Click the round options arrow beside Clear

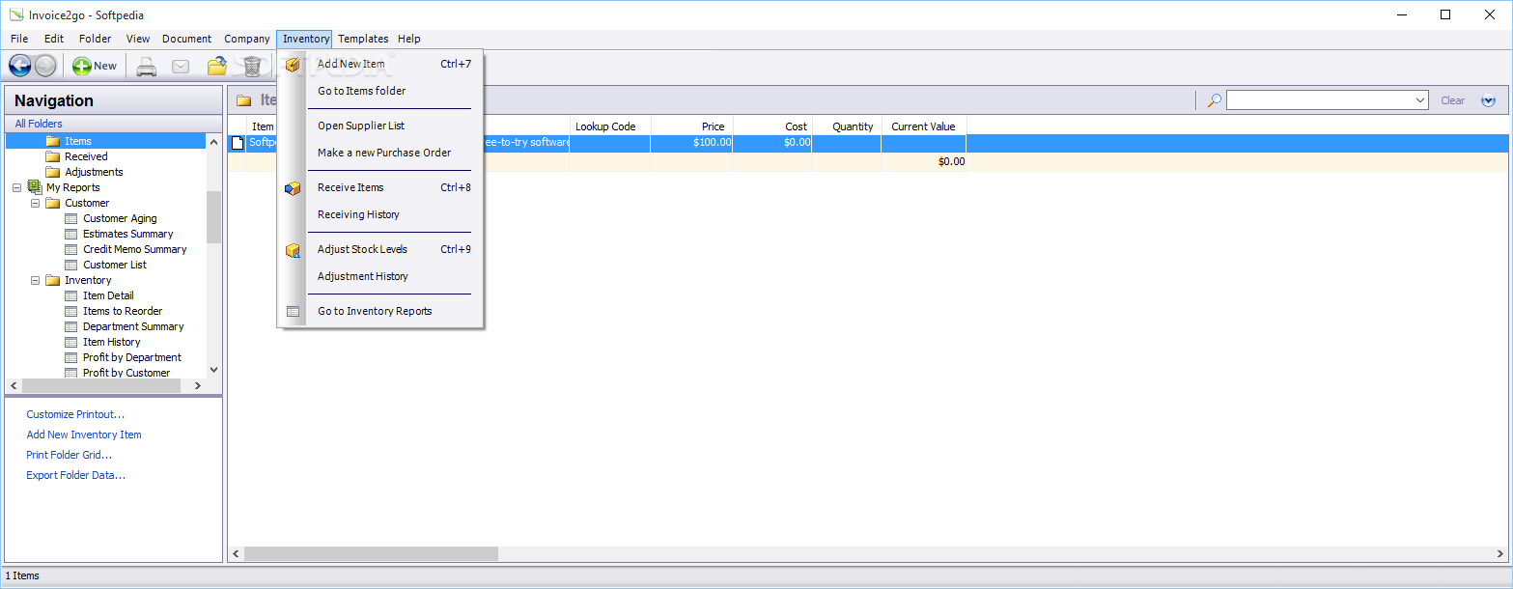tap(1488, 100)
